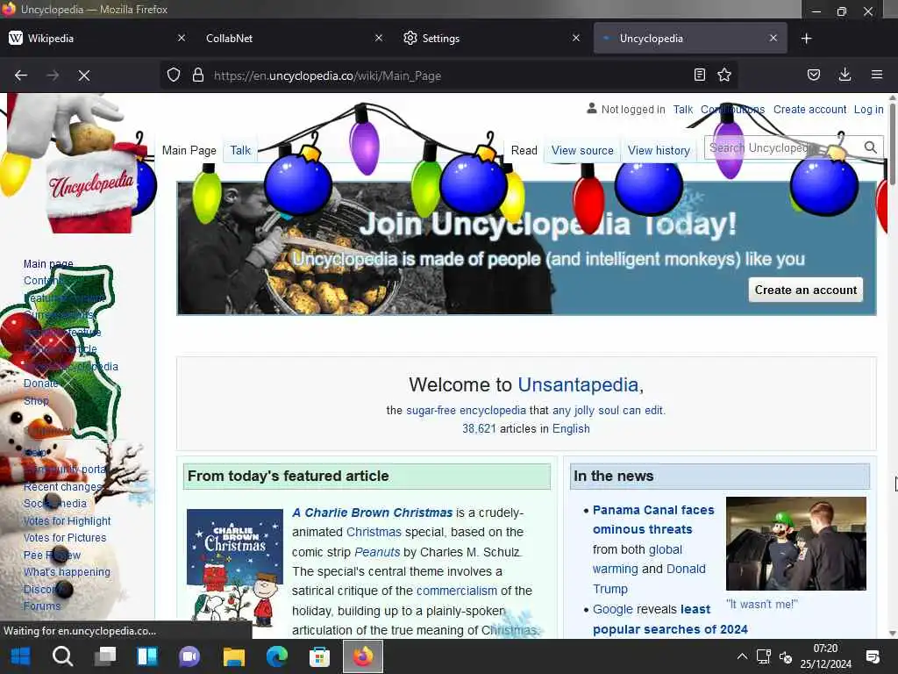Click Recent changes in sidebar
The image size is (898, 674).
point(62,486)
